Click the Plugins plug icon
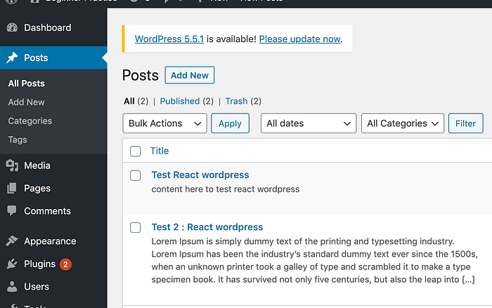The height and width of the screenshot is (308, 492). tap(12, 264)
